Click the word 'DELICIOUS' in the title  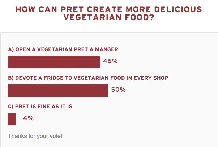point(178,9)
